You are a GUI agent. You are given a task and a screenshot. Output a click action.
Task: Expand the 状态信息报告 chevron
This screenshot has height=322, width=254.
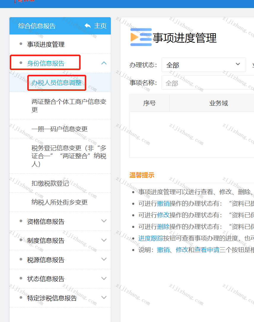[x=104, y=278]
